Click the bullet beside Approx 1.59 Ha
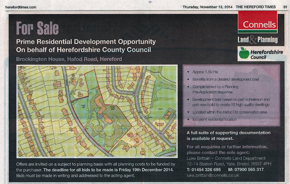The width and height of the screenshot is (290, 184). [188, 72]
